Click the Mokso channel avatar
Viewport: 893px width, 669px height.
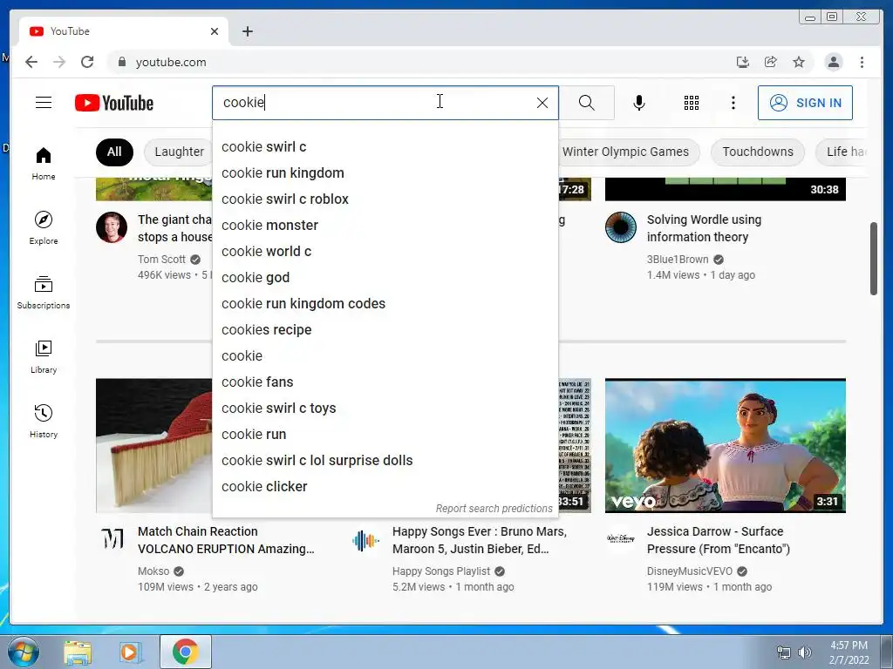pyautogui.click(x=112, y=538)
